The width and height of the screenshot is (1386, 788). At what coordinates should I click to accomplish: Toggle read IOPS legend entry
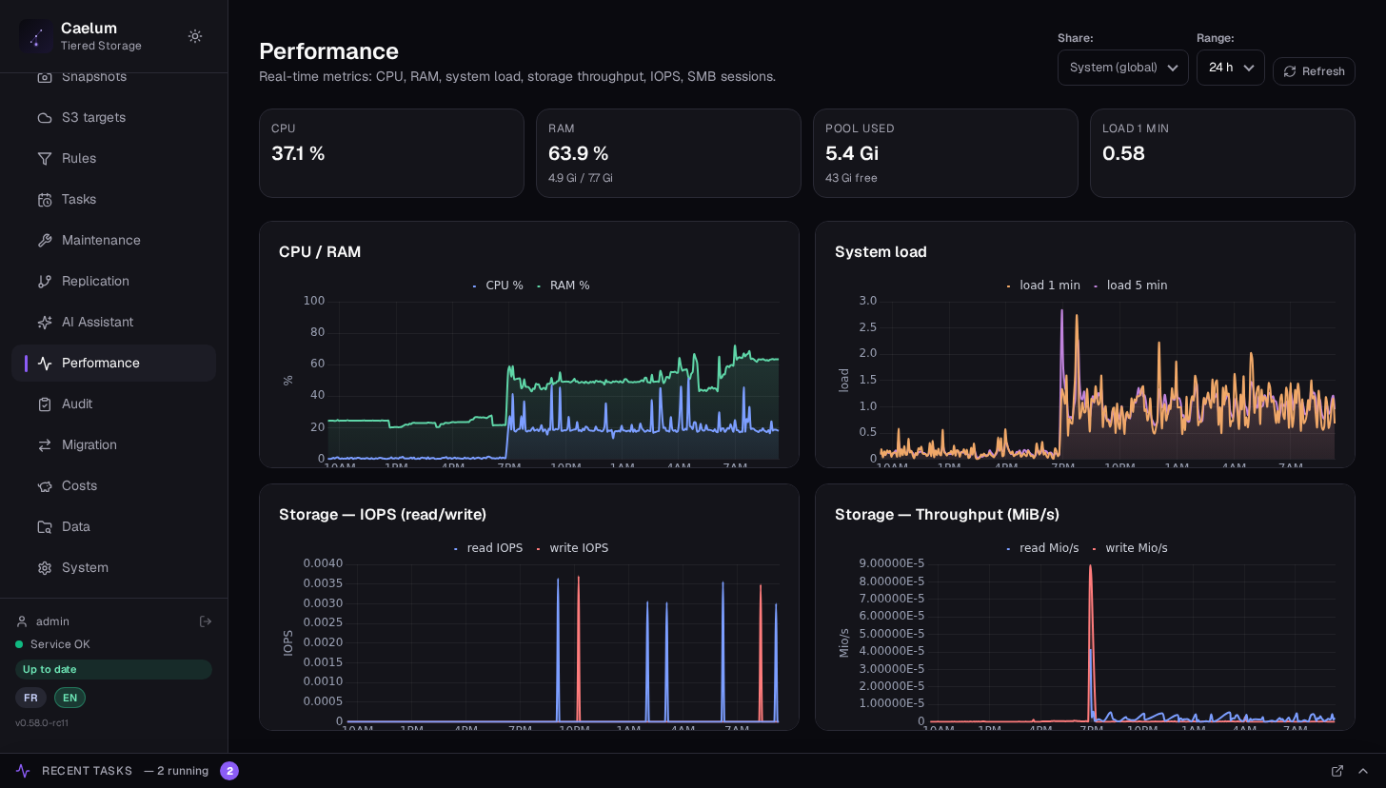click(488, 548)
